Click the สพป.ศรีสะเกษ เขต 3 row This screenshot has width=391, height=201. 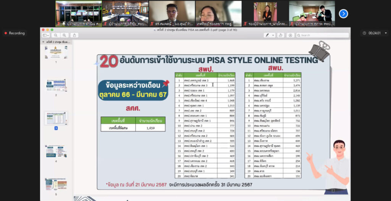click(205, 85)
